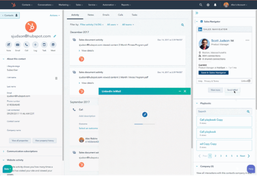Click the Help bubble button
The image size is (257, 177).
(x=251, y=169)
